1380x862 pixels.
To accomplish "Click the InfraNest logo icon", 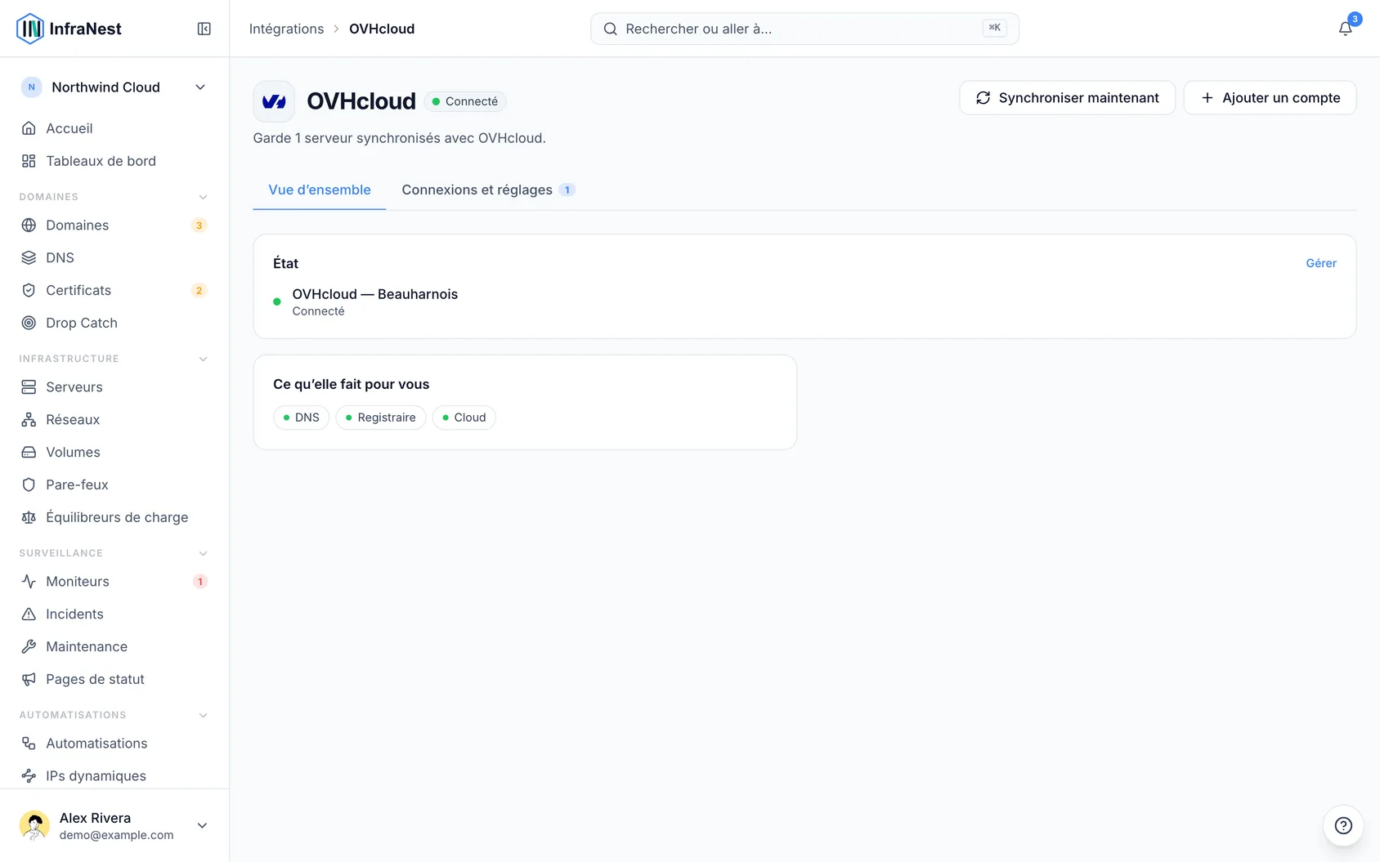I will coord(30,29).
